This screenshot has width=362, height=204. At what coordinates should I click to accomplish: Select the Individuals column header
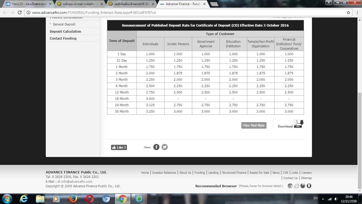pos(150,44)
